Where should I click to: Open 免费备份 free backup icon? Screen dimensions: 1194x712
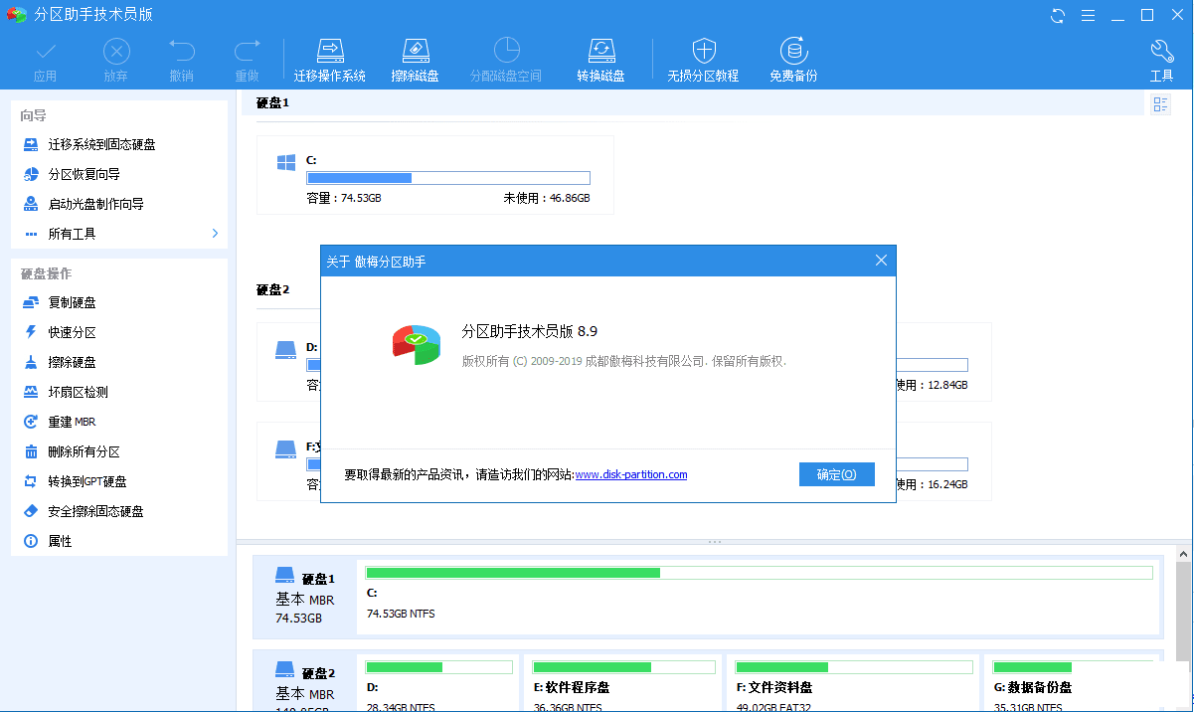tap(793, 51)
